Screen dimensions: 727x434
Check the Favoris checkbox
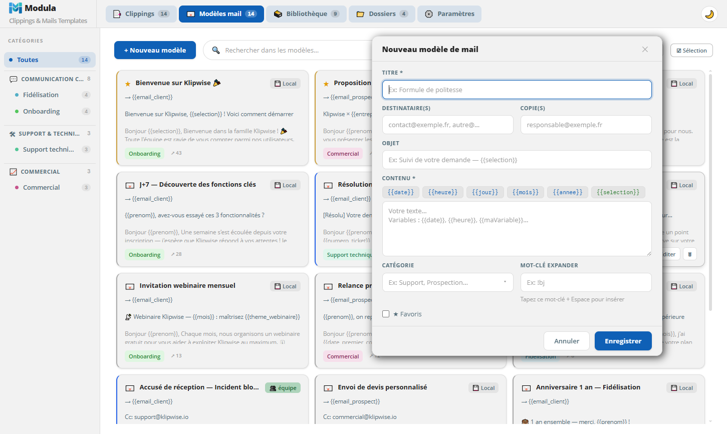coord(386,314)
